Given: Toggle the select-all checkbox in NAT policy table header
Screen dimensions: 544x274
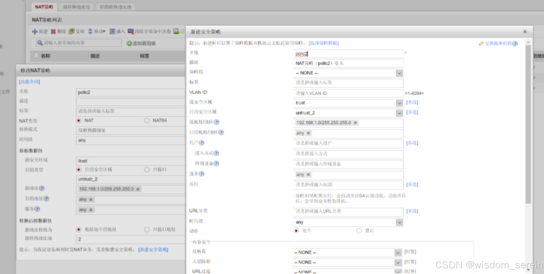Looking at the screenshot, I should tap(36, 55).
